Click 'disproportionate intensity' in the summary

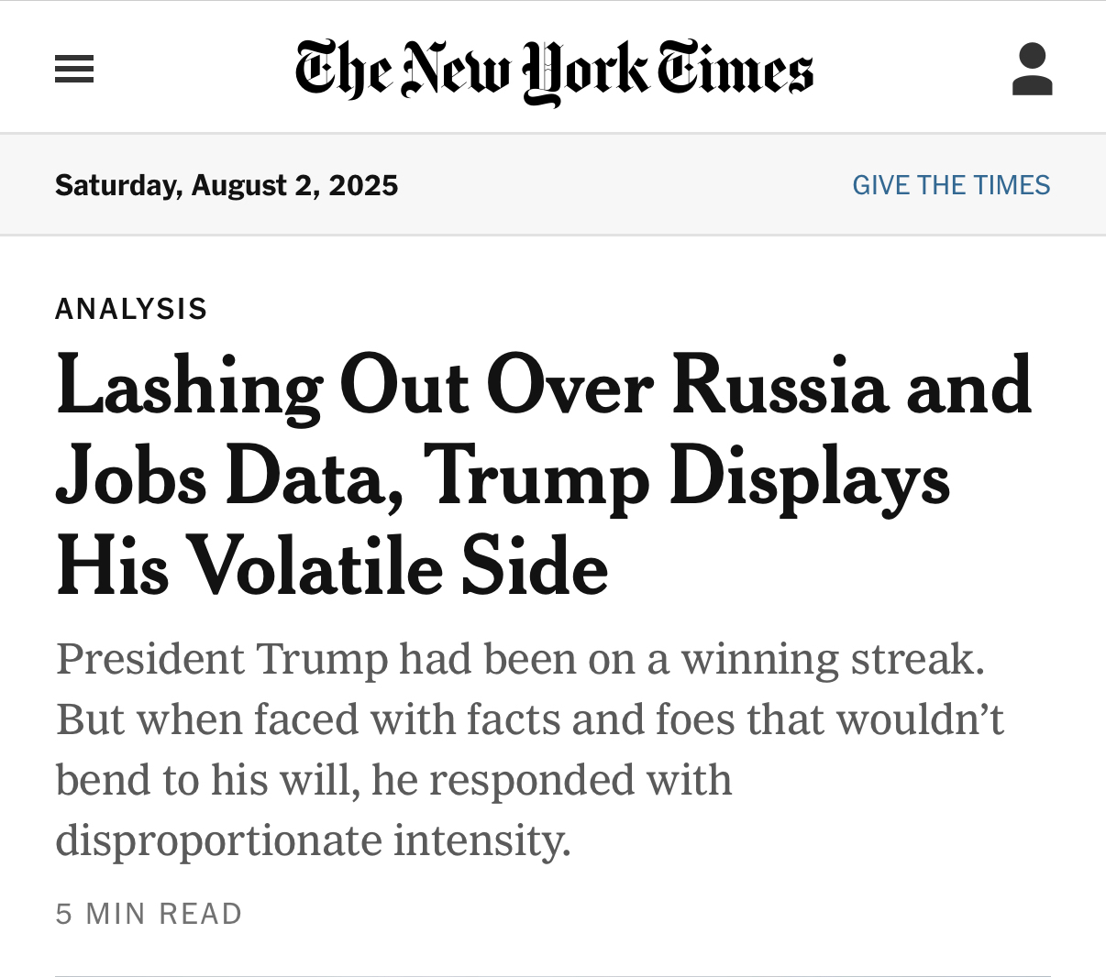click(x=313, y=840)
